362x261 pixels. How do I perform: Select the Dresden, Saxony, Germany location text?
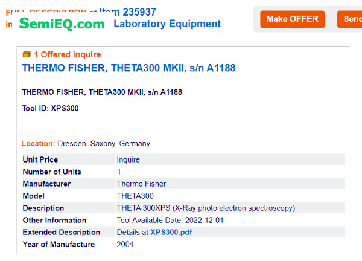(x=104, y=144)
